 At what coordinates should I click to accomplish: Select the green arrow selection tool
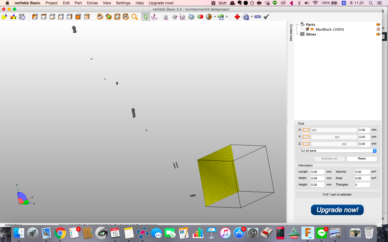146,17
